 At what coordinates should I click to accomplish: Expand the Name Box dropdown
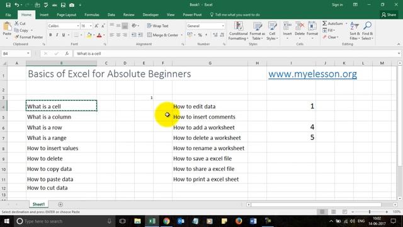pyautogui.click(x=28, y=54)
